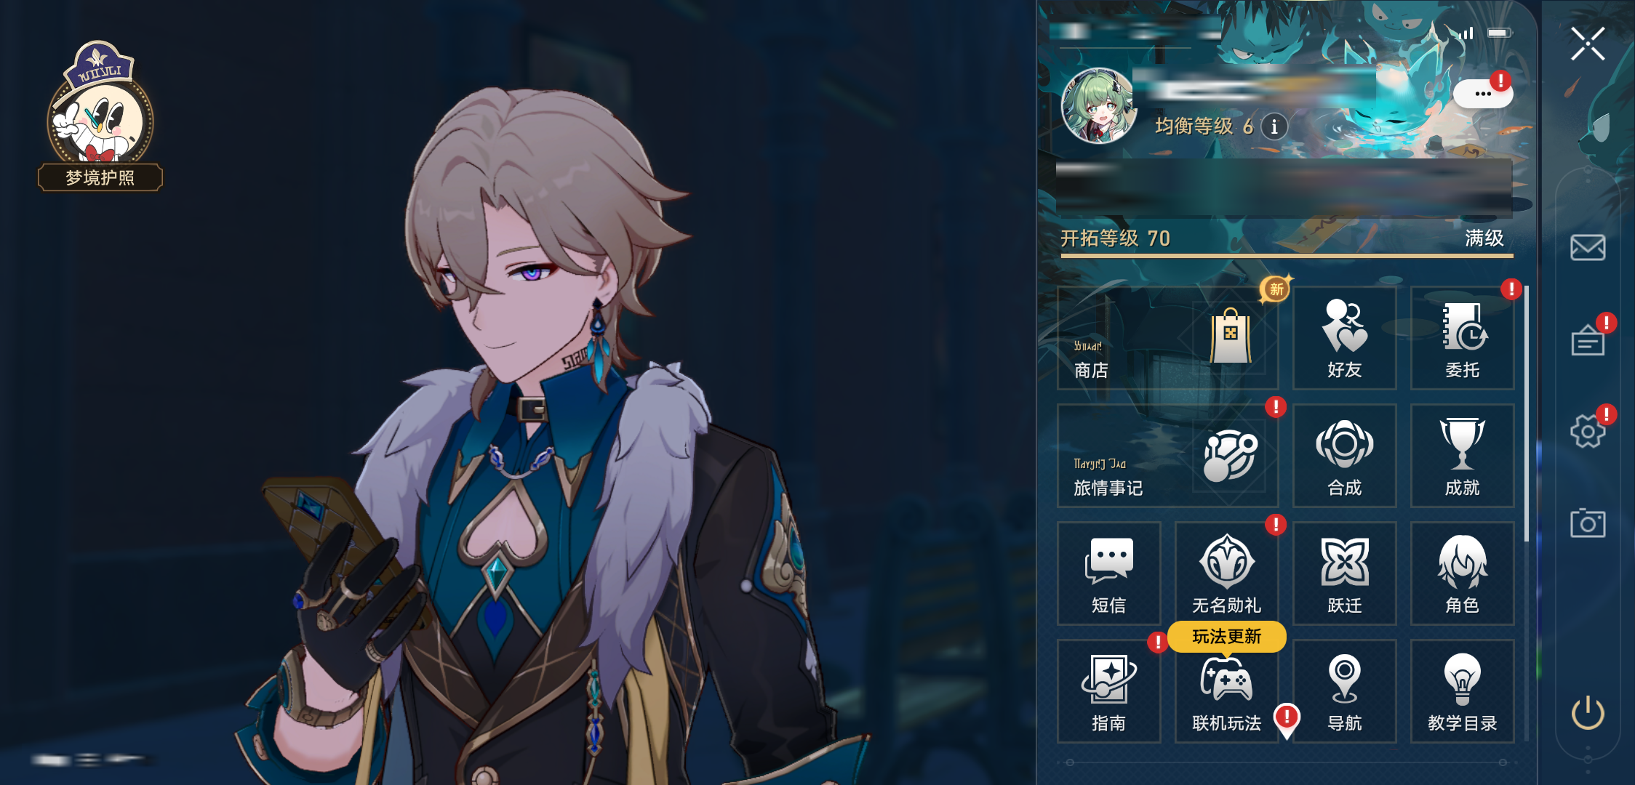Open the speech bubble status menu
Screen dimensions: 1635x785
click(x=1482, y=94)
